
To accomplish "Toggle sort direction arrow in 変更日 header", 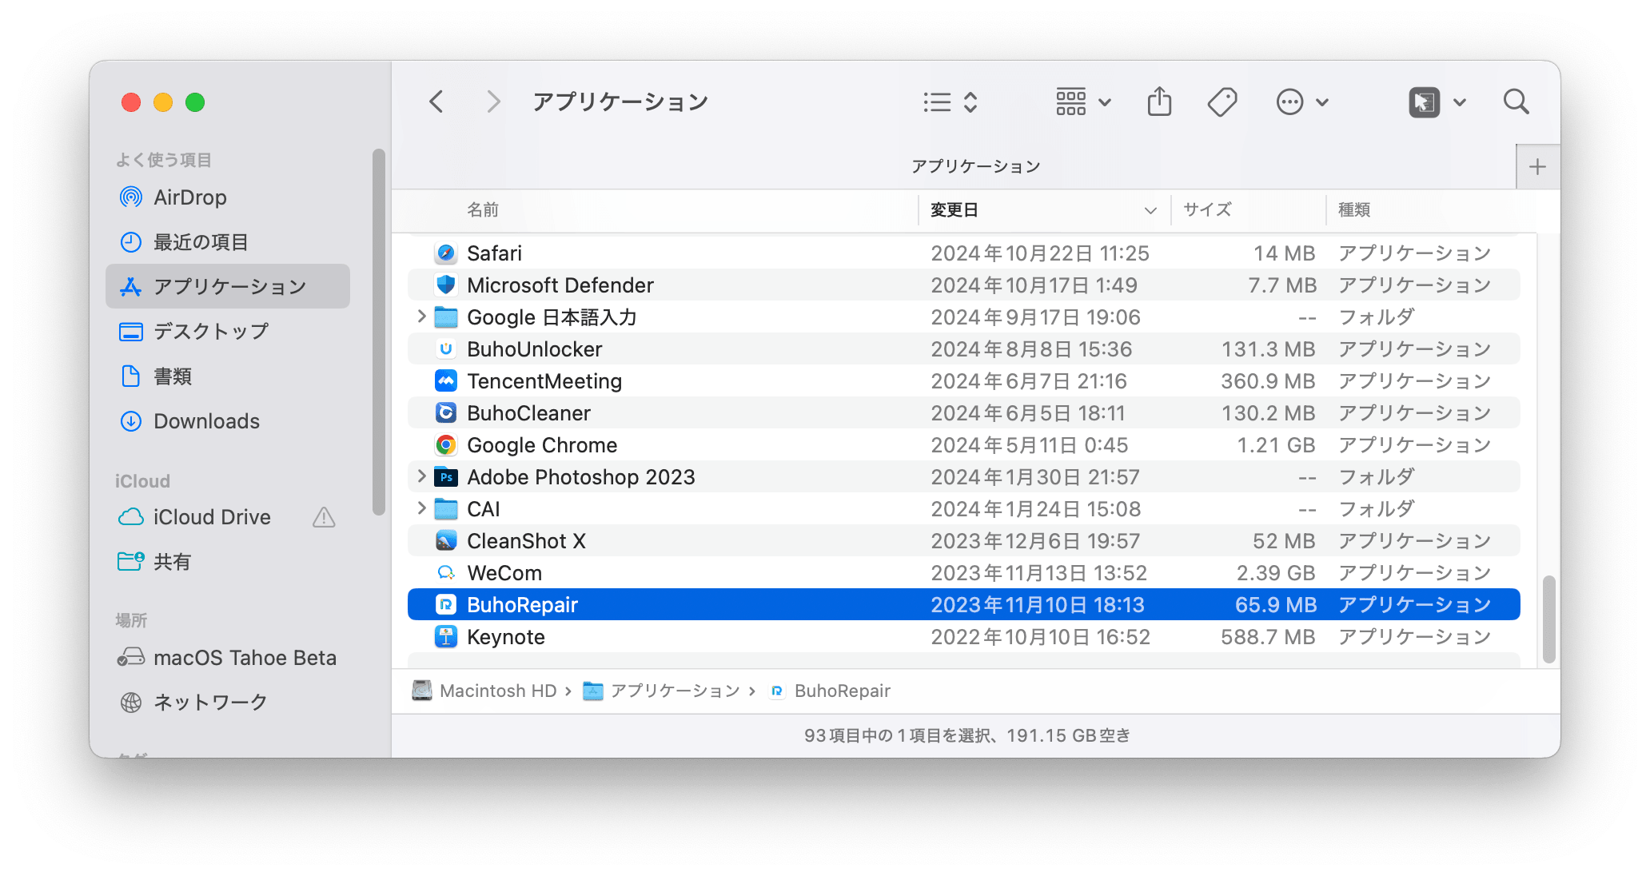I will click(x=1150, y=211).
